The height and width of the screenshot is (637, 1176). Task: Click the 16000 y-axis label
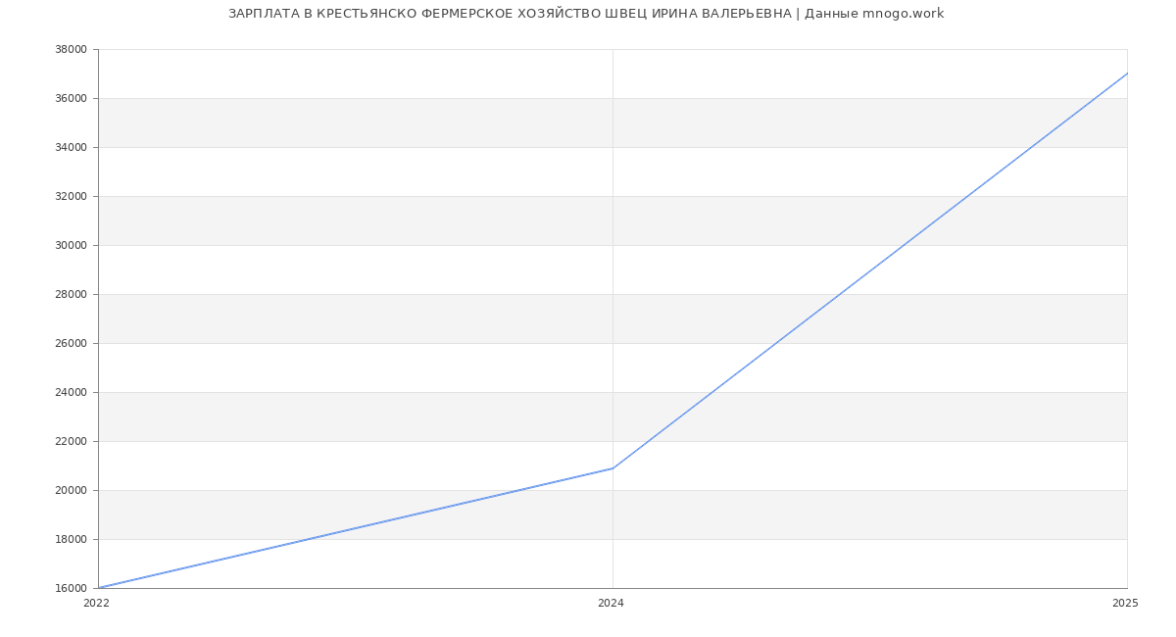click(71, 588)
